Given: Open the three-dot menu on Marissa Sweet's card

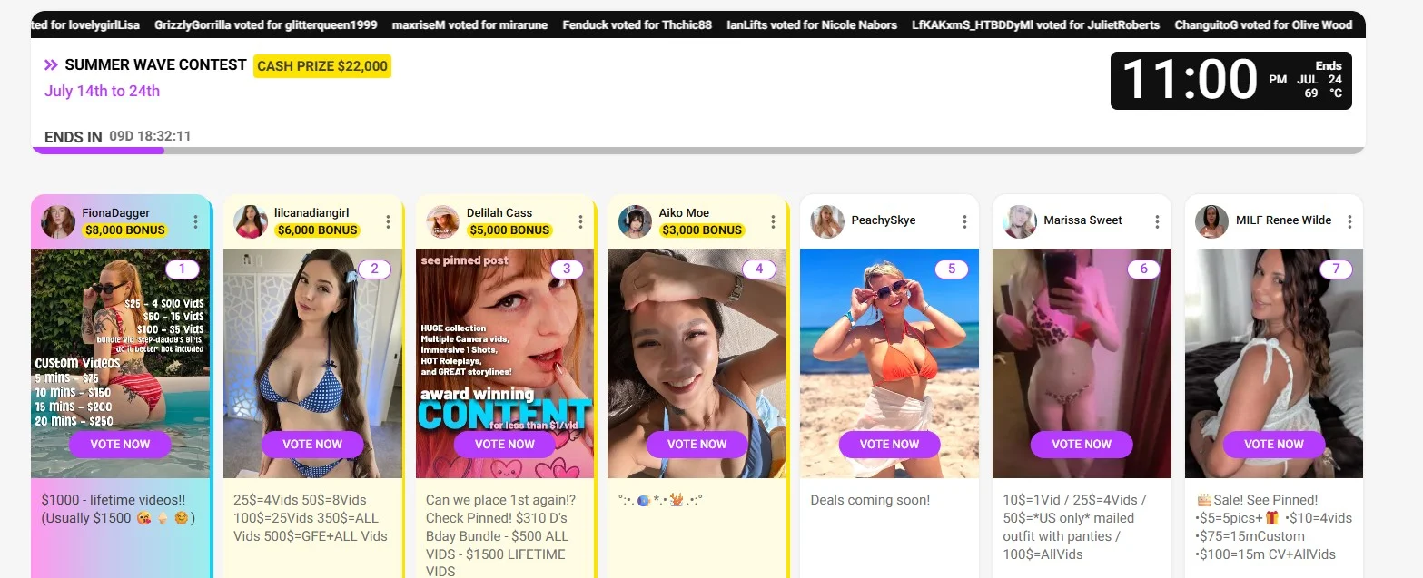Looking at the screenshot, I should pyautogui.click(x=1157, y=221).
